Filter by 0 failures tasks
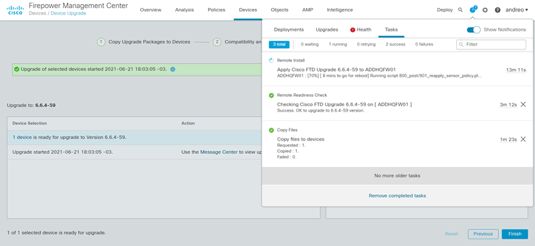This screenshot has height=246, width=535. point(424,44)
